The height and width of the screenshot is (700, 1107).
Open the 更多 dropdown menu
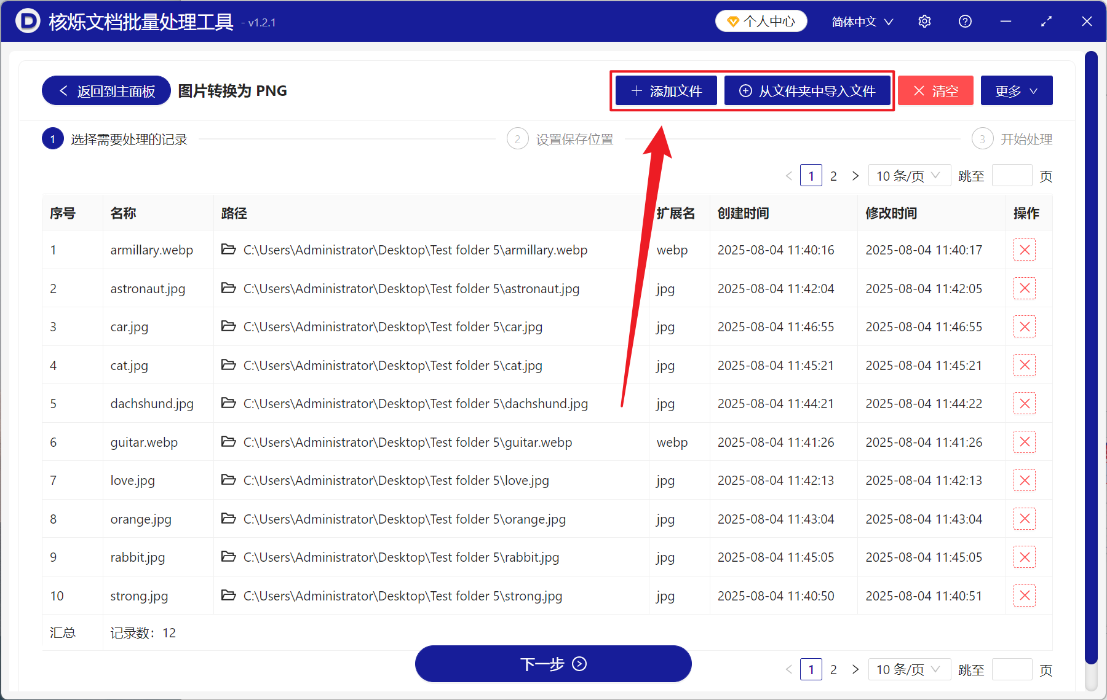(1015, 90)
